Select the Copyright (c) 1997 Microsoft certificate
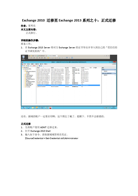Viewport: 138px width, 196px height. 68,72
